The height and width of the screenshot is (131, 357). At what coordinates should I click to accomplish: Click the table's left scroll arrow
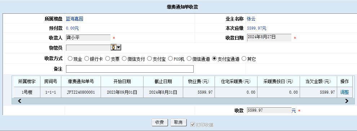tap(19, 101)
